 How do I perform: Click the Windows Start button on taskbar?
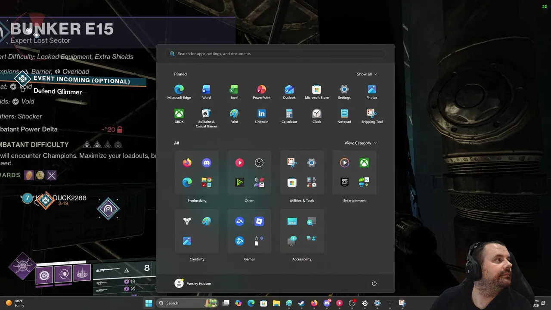pyautogui.click(x=149, y=303)
